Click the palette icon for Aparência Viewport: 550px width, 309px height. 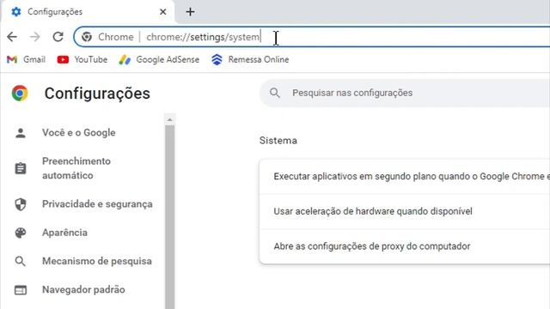point(21,233)
